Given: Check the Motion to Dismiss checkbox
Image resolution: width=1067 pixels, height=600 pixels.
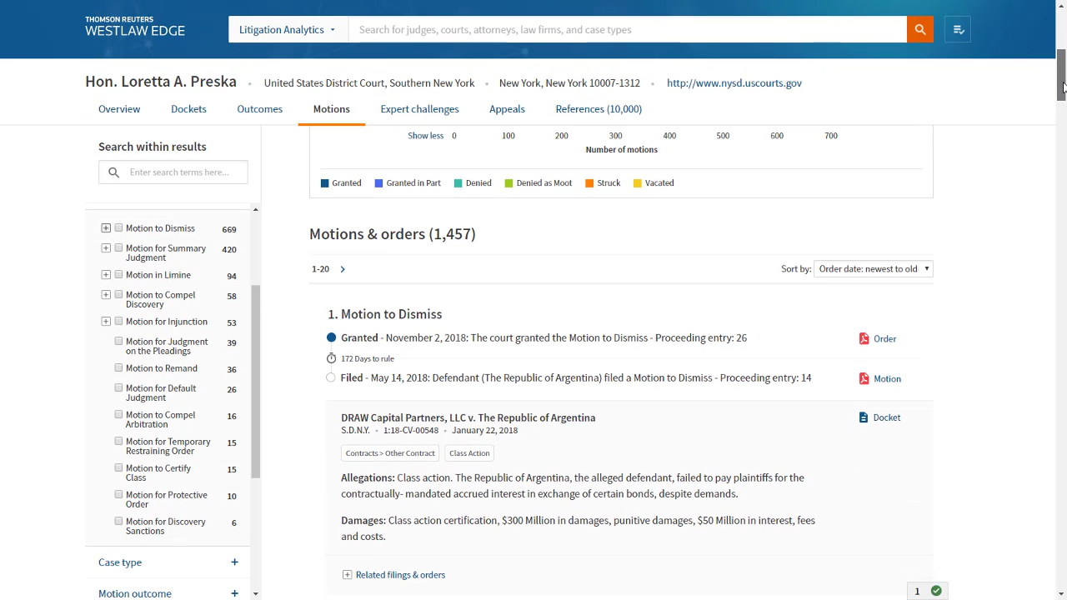Looking at the screenshot, I should 118,227.
